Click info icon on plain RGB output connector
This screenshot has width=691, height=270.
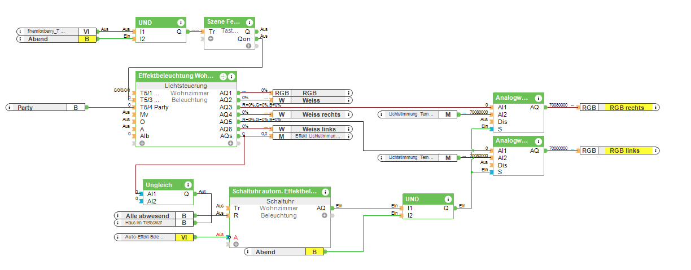[348, 93]
